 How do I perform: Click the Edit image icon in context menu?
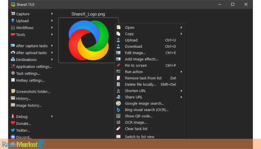(x=118, y=53)
